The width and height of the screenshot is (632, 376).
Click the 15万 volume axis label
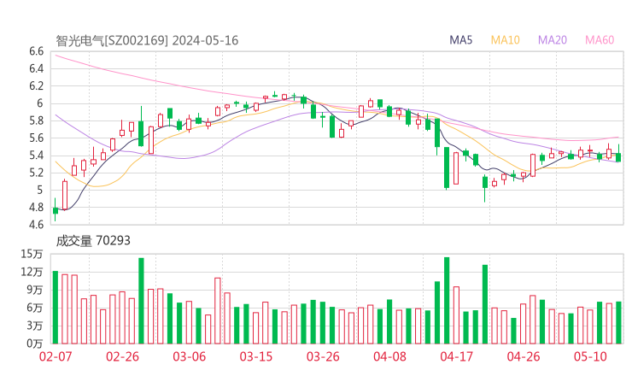pyautogui.click(x=32, y=254)
